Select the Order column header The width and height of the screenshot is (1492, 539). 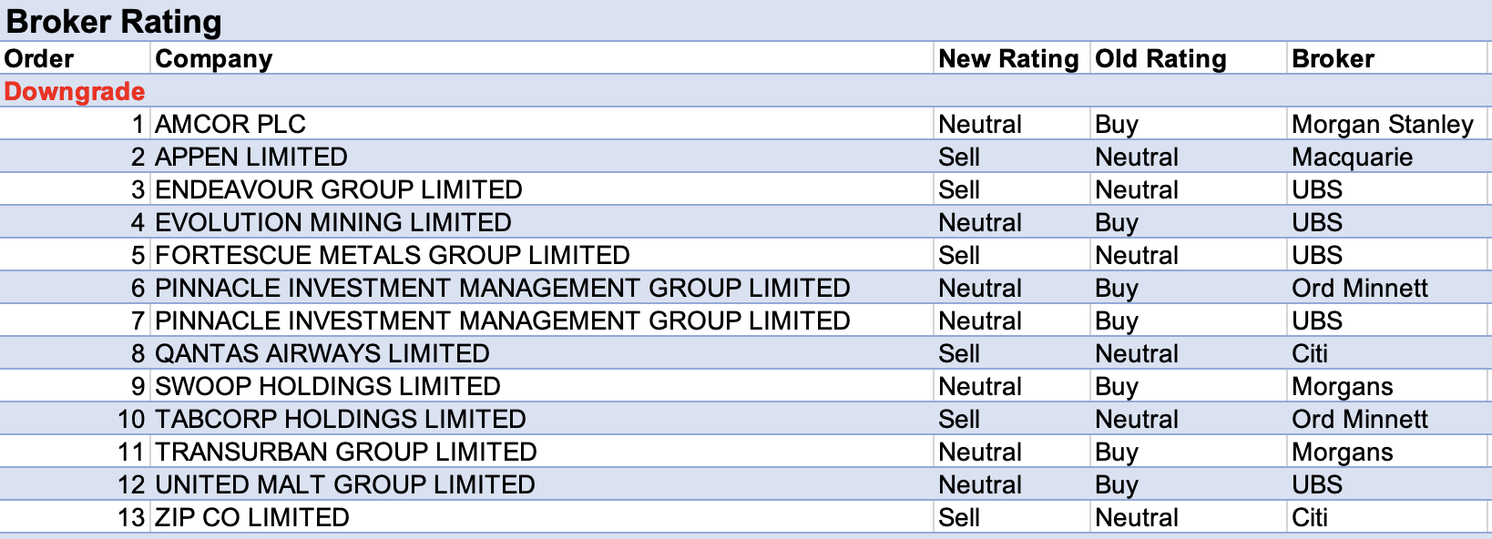point(39,58)
